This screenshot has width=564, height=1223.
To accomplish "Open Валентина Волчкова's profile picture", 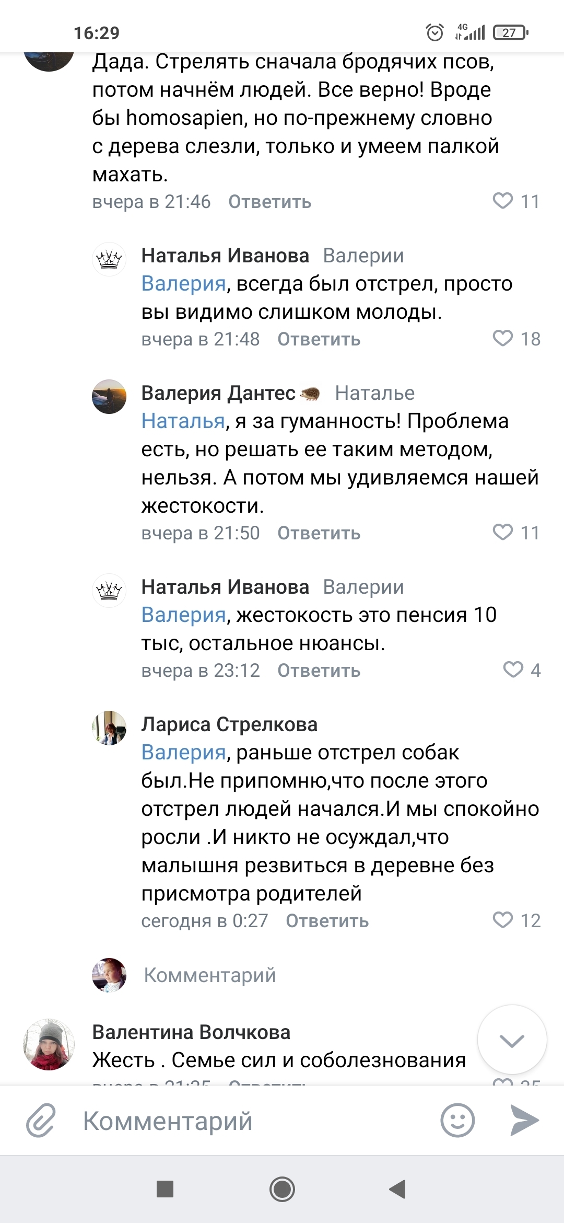I will [x=49, y=1044].
